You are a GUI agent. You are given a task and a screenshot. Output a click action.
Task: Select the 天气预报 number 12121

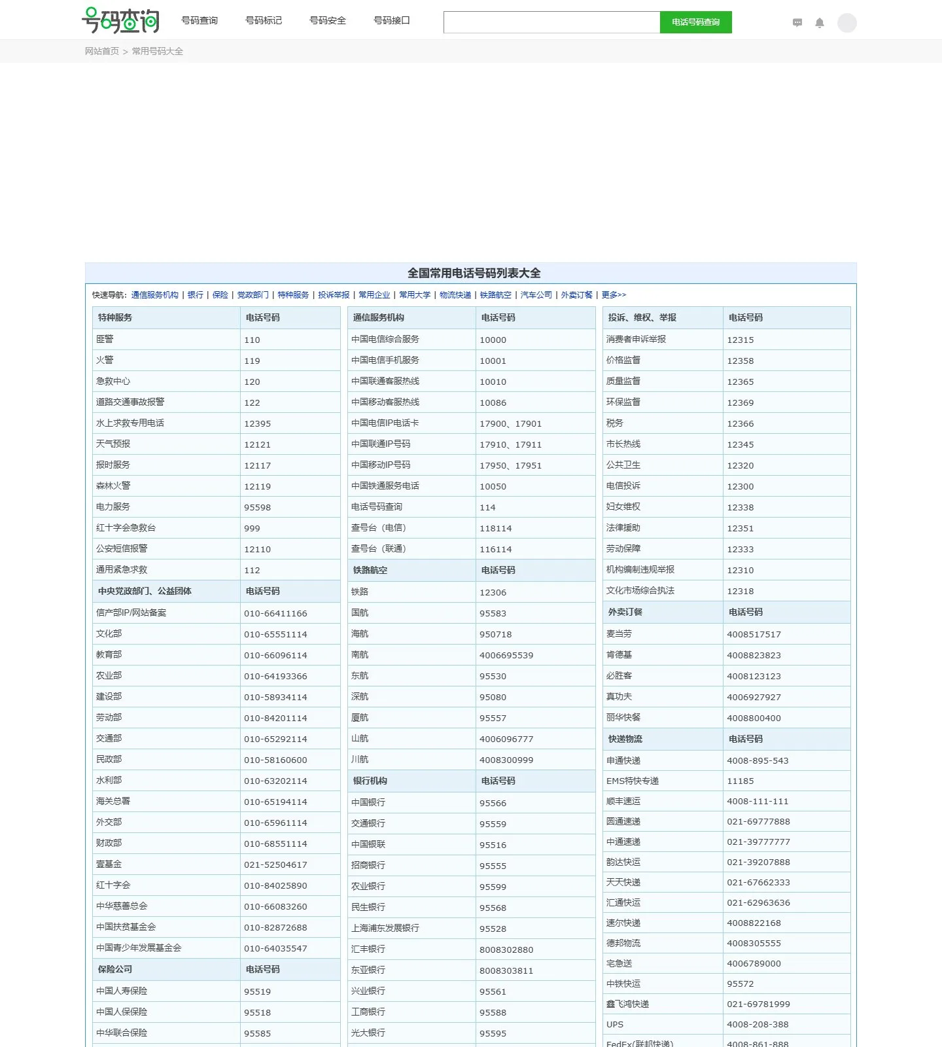tap(257, 444)
